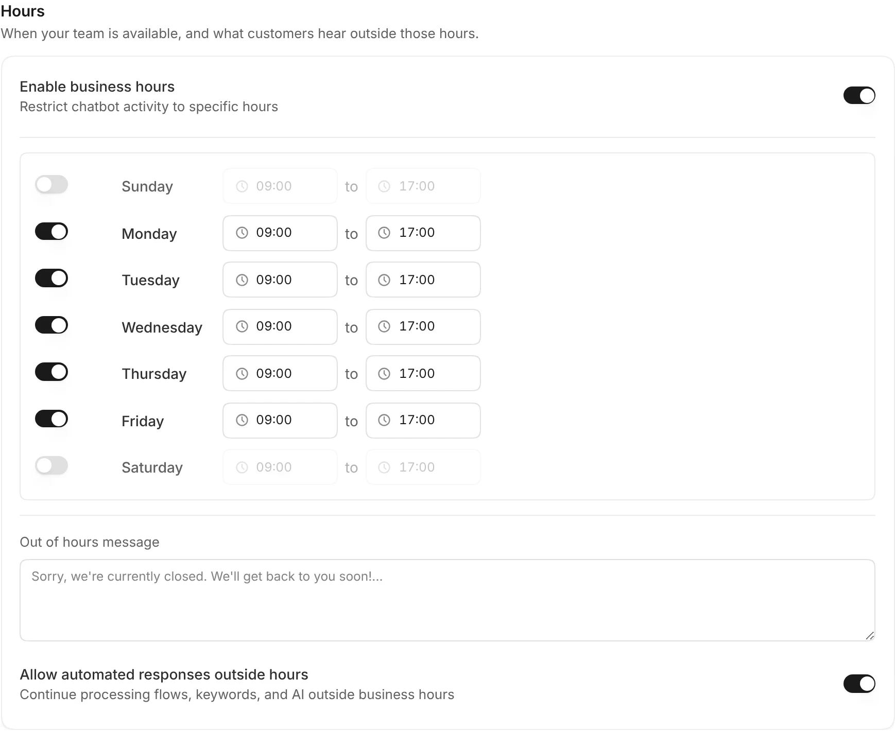Click the resize grip of message box
This screenshot has height=731, width=895.
click(870, 636)
